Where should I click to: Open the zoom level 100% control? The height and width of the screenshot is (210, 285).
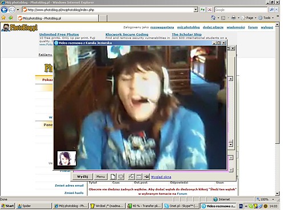[265, 199]
